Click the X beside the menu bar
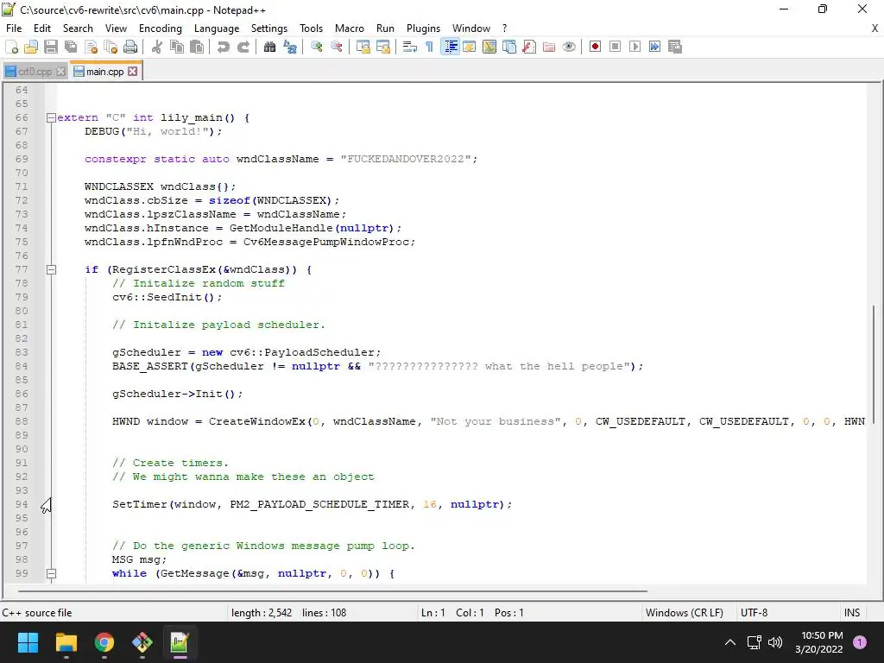The width and height of the screenshot is (884, 663). (x=875, y=28)
